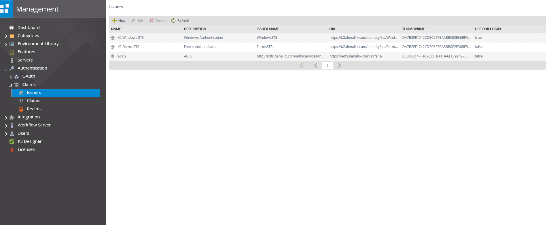Click the thumbprint starting with B5B06CF47F4C
Image resolution: width=547 pixels, height=225 pixels.
pos(436,56)
